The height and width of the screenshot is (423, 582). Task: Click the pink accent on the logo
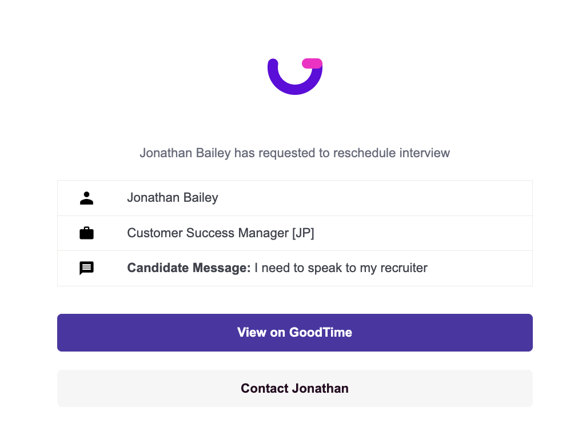tap(312, 63)
